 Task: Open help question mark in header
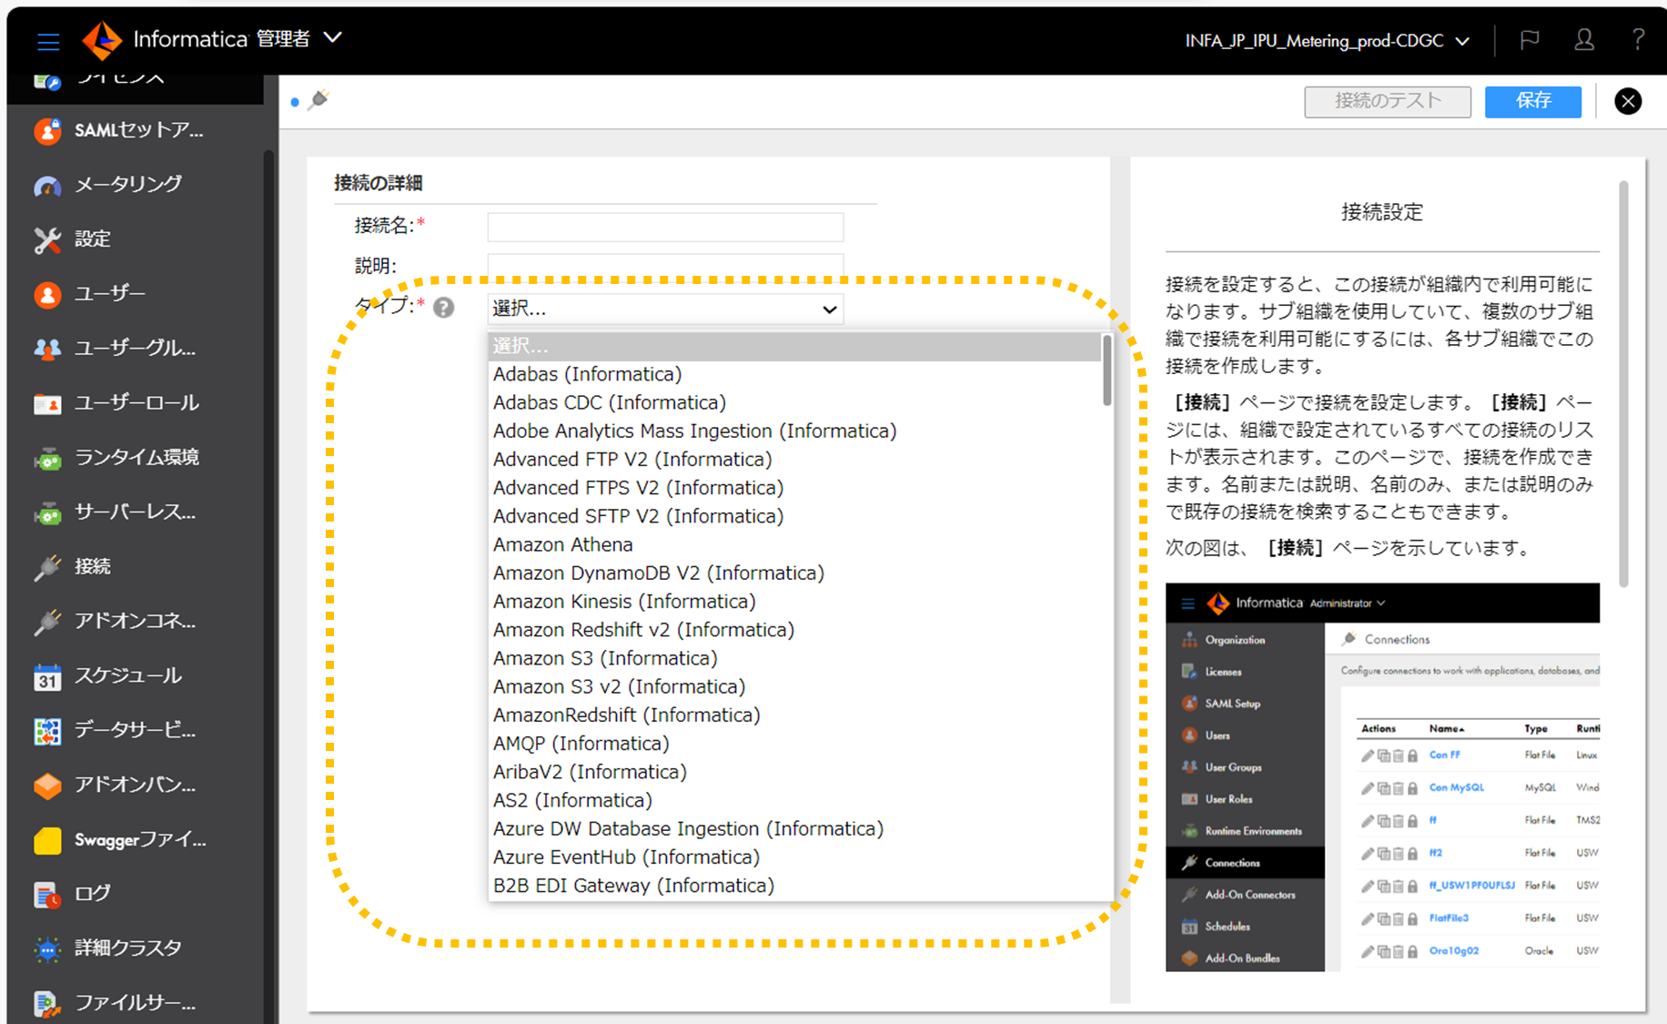click(x=1638, y=39)
